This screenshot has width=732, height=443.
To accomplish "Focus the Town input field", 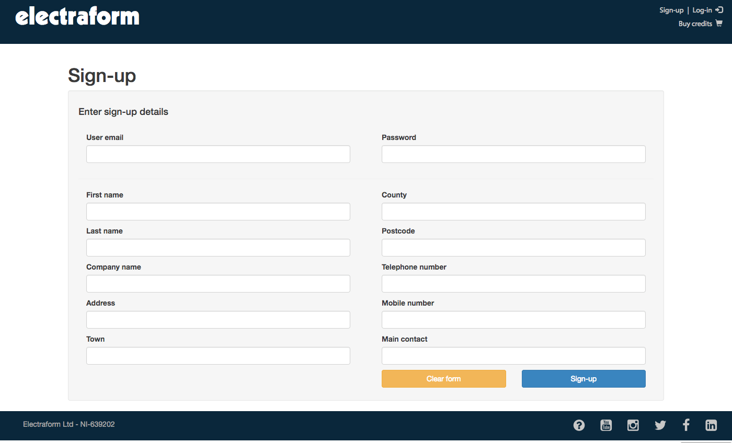I will (x=218, y=356).
